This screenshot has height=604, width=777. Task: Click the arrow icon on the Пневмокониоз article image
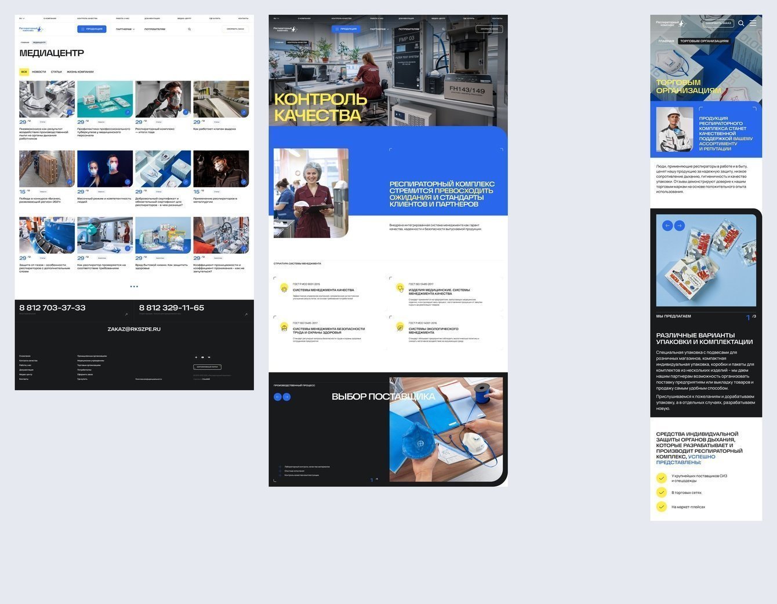point(70,112)
